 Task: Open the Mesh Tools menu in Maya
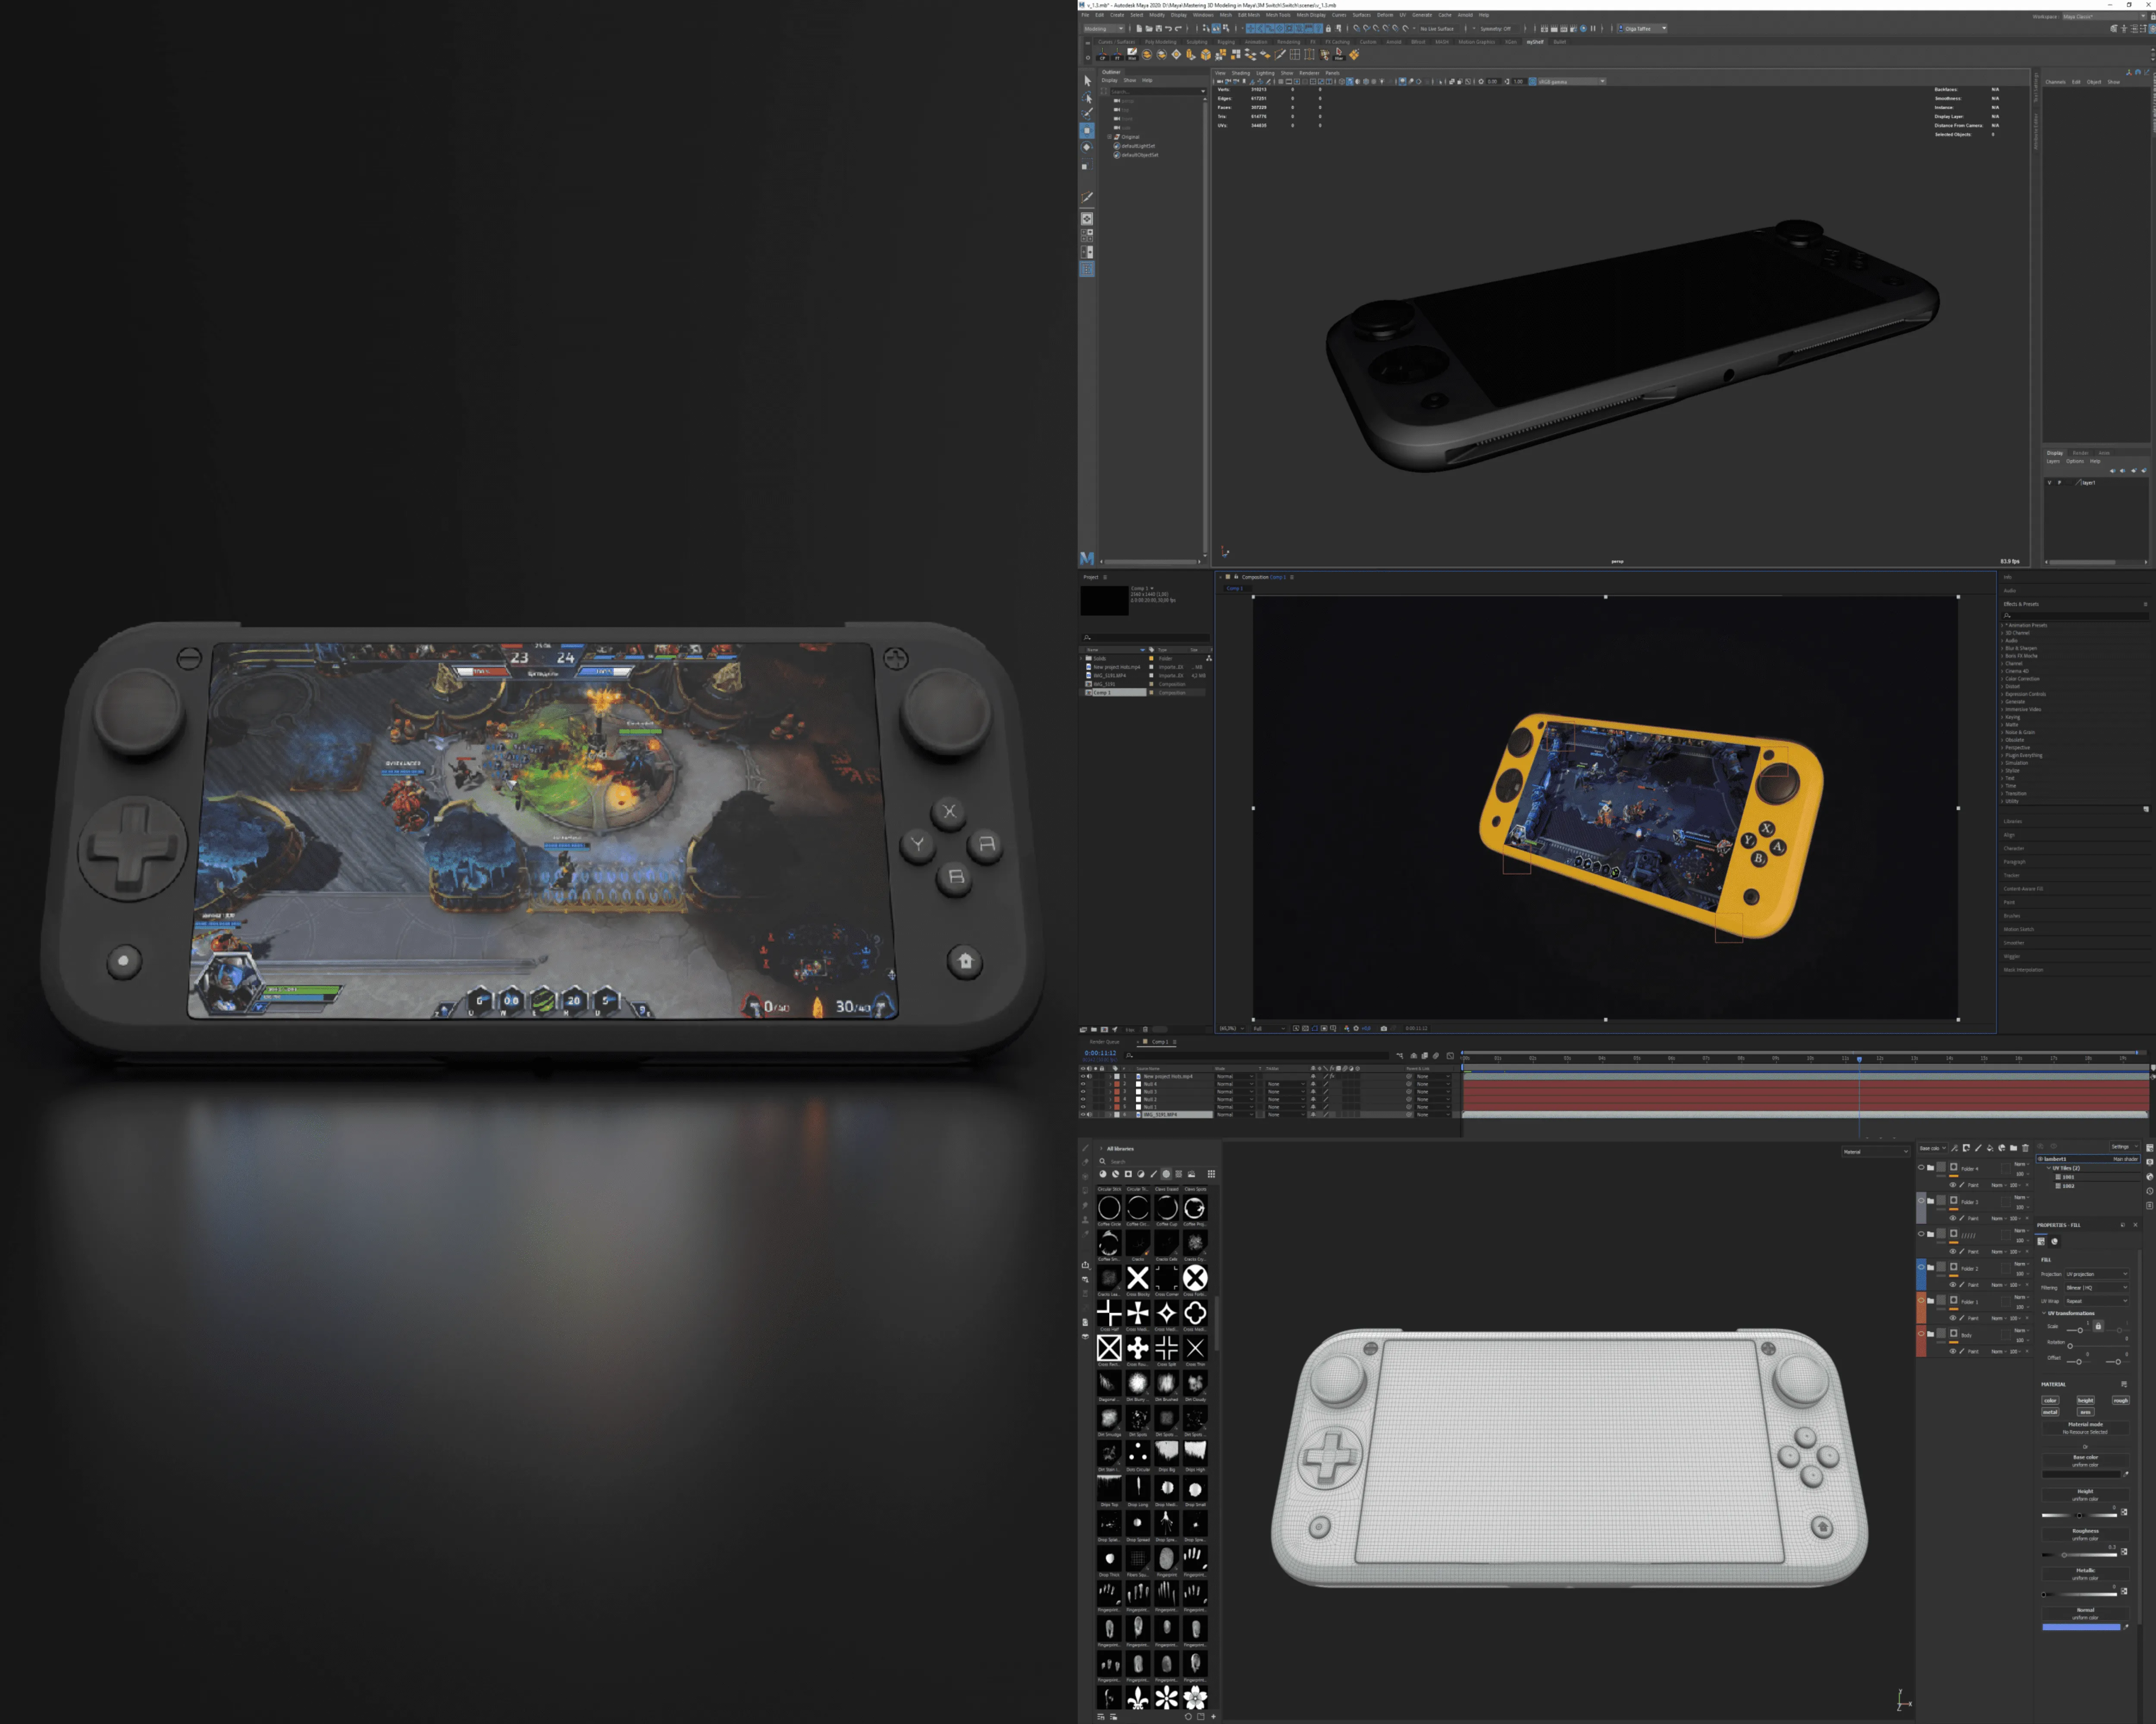pos(1277,15)
